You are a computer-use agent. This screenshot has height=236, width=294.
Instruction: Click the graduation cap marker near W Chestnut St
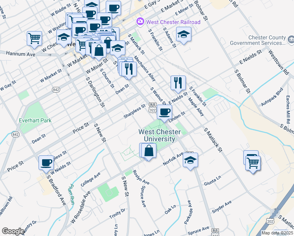[x=64, y=37]
